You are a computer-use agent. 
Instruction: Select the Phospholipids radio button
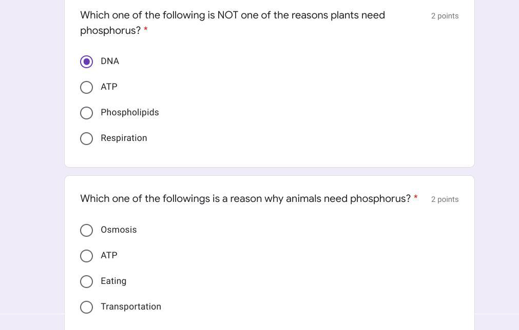(x=86, y=113)
